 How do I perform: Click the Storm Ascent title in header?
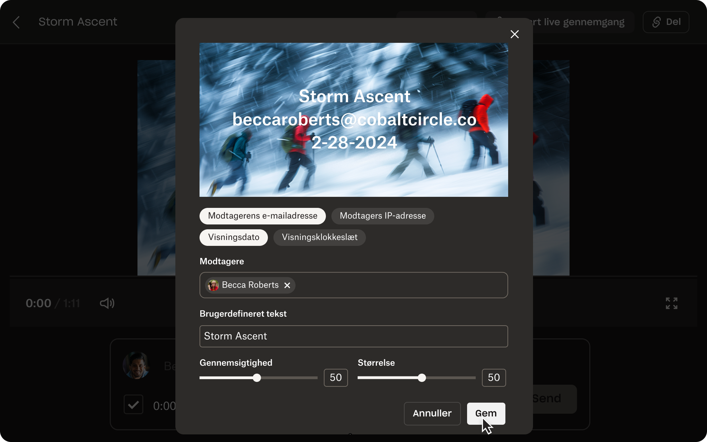(x=78, y=22)
